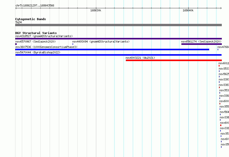Click the truncated nsv3393 variant label
The image size is (229, 157).
tap(224, 79)
